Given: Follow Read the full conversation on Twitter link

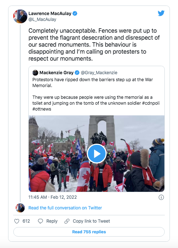Looking at the screenshot, I should (x=65, y=208).
